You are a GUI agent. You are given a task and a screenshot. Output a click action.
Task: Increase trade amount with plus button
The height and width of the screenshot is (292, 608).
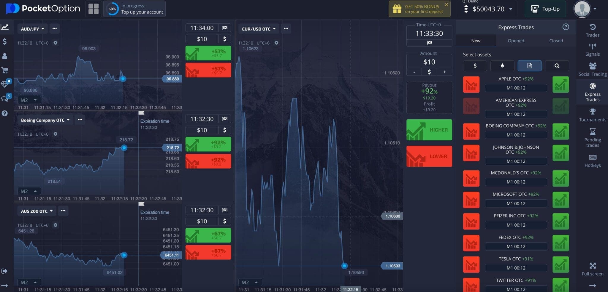click(444, 72)
